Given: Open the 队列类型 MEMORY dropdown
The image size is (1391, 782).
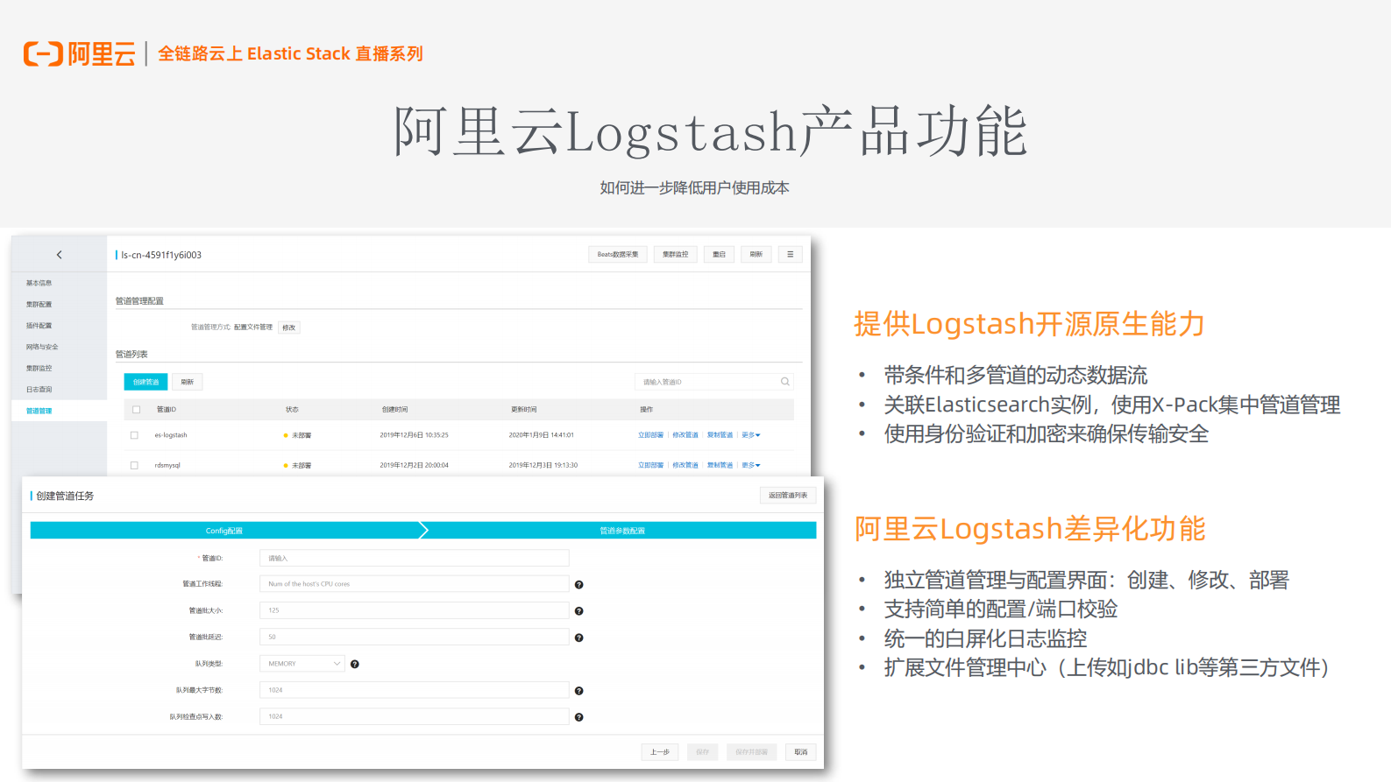Looking at the screenshot, I should [302, 664].
